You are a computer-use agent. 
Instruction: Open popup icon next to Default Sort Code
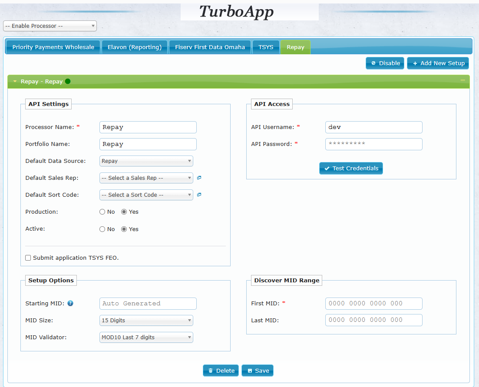click(199, 195)
